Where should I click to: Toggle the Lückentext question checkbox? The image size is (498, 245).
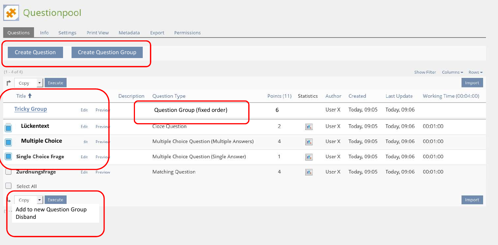tap(9, 127)
